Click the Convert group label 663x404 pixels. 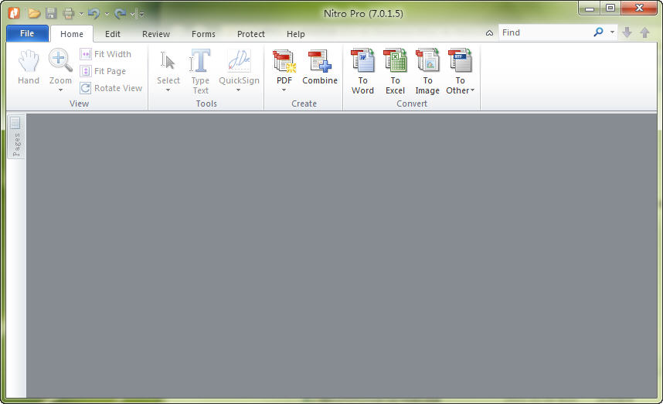(x=412, y=104)
